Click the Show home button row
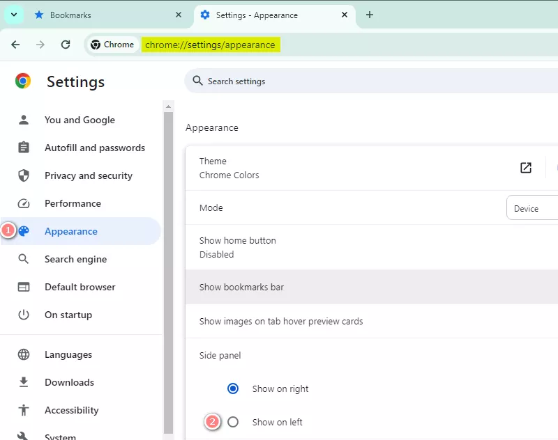Image resolution: width=558 pixels, height=440 pixels. 372,248
